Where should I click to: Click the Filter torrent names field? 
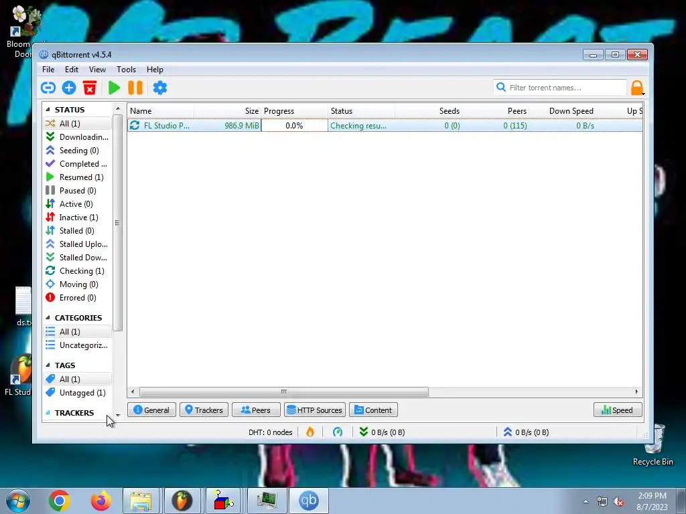(560, 88)
